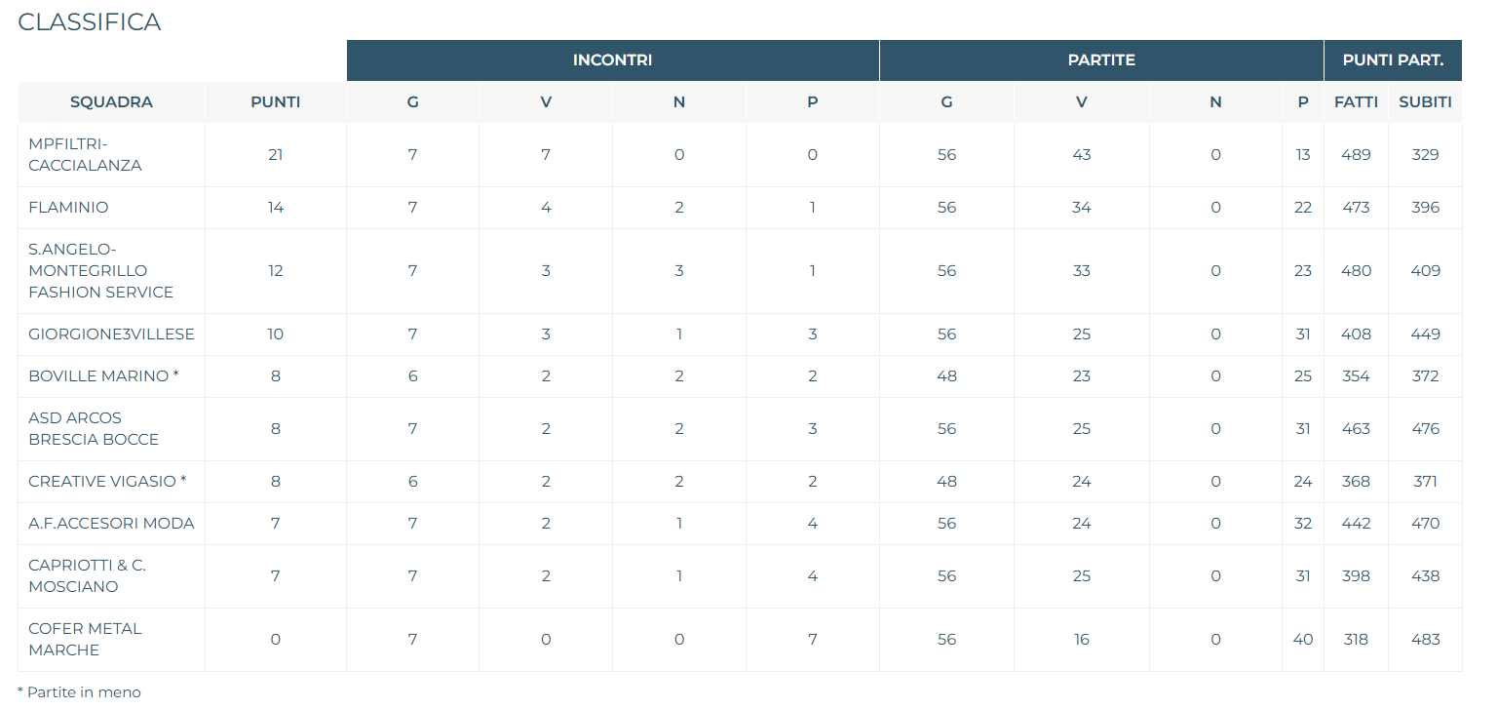Click the V column header under PARTITE

coord(1082,102)
